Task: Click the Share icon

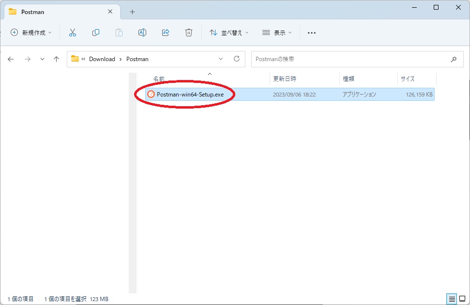Action: pyautogui.click(x=166, y=32)
